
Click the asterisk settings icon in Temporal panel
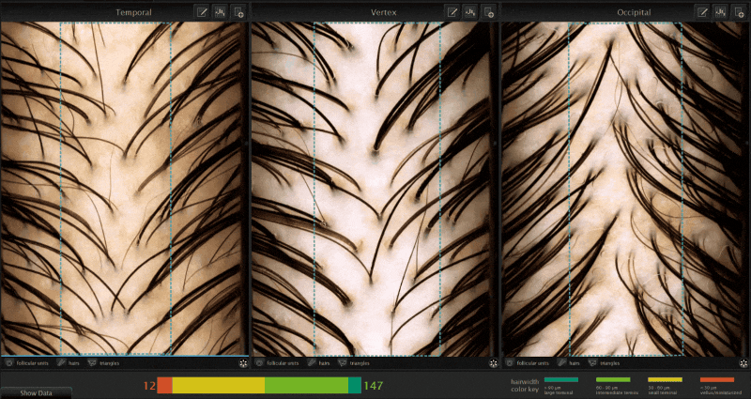(242, 363)
